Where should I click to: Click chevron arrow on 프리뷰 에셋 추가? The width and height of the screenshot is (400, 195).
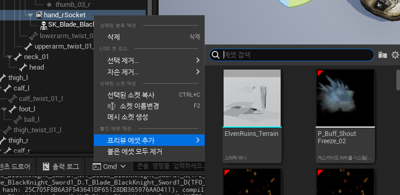[x=198, y=140]
